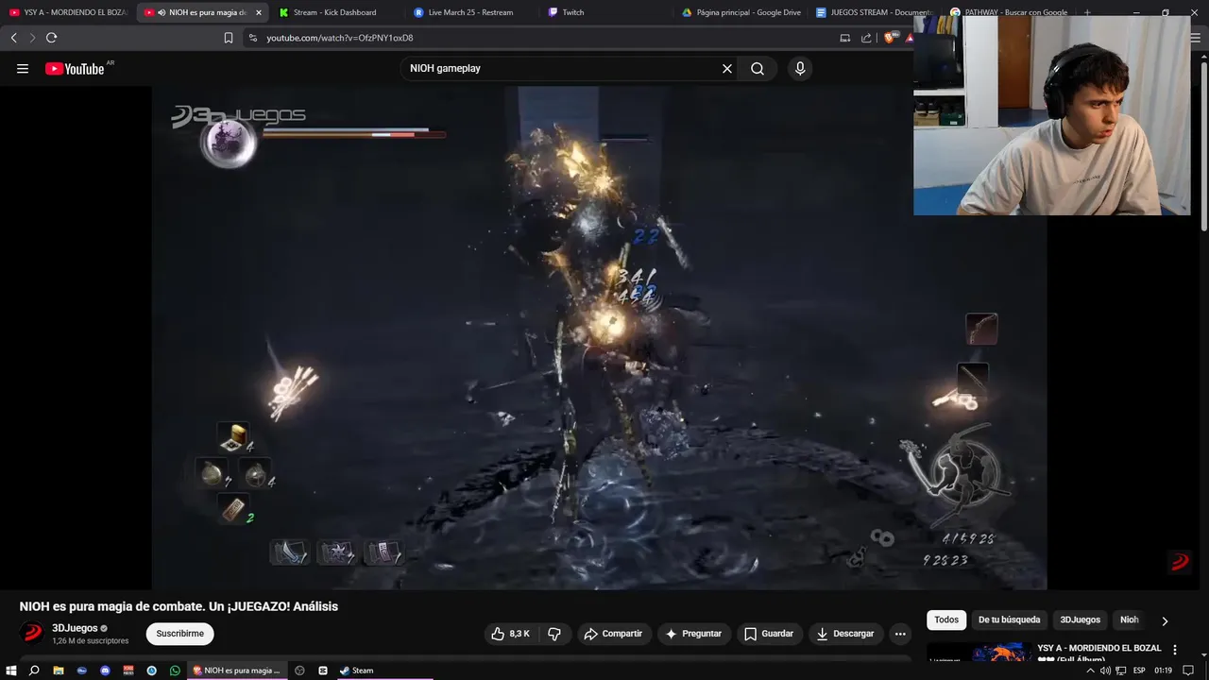Open 3DJuegos channel avatar
1209x680 pixels.
[32, 634]
